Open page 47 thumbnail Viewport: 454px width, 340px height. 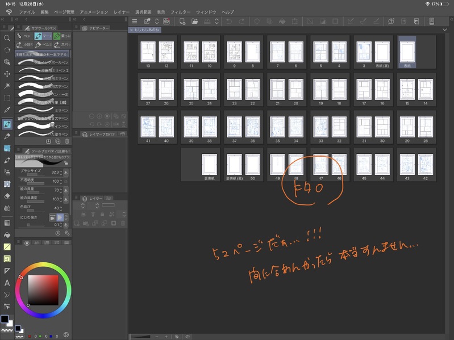[x=321, y=165]
